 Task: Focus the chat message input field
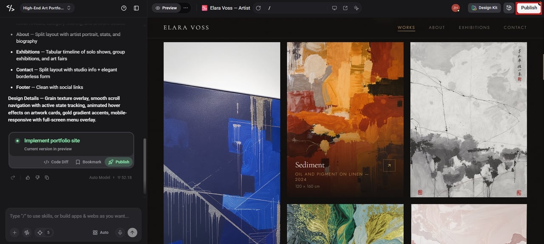point(74,216)
